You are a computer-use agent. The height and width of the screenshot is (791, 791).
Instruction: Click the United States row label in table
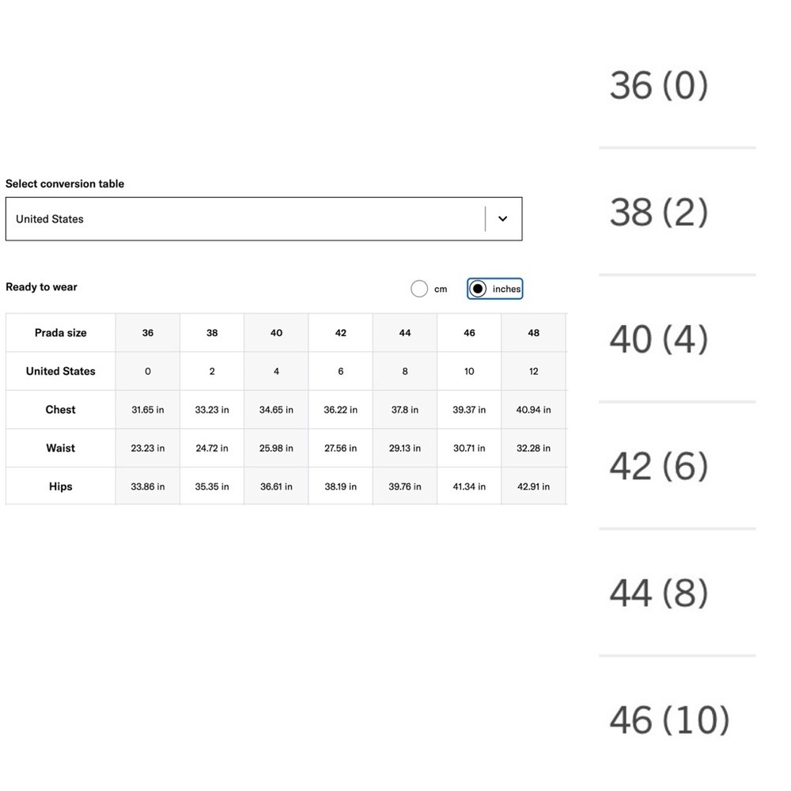pos(61,371)
